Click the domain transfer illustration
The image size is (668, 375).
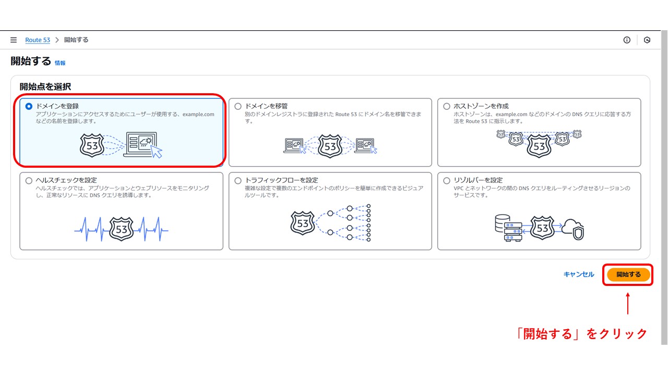[330, 146]
